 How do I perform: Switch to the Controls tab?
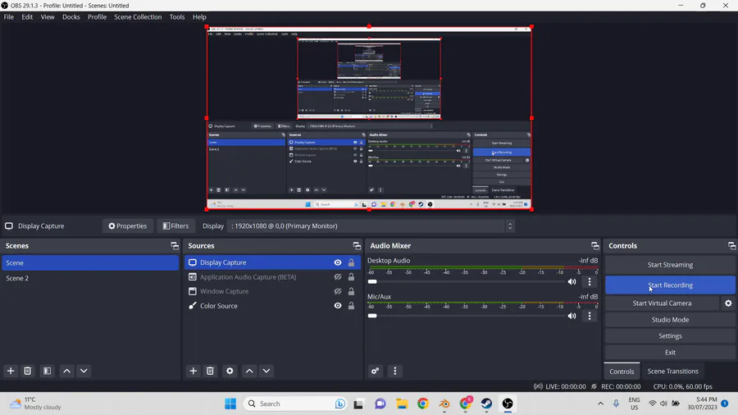(622, 372)
